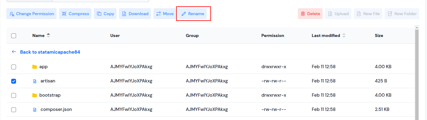The width and height of the screenshot is (427, 120).
Task: Open the app folder icon
Action: [34, 67]
